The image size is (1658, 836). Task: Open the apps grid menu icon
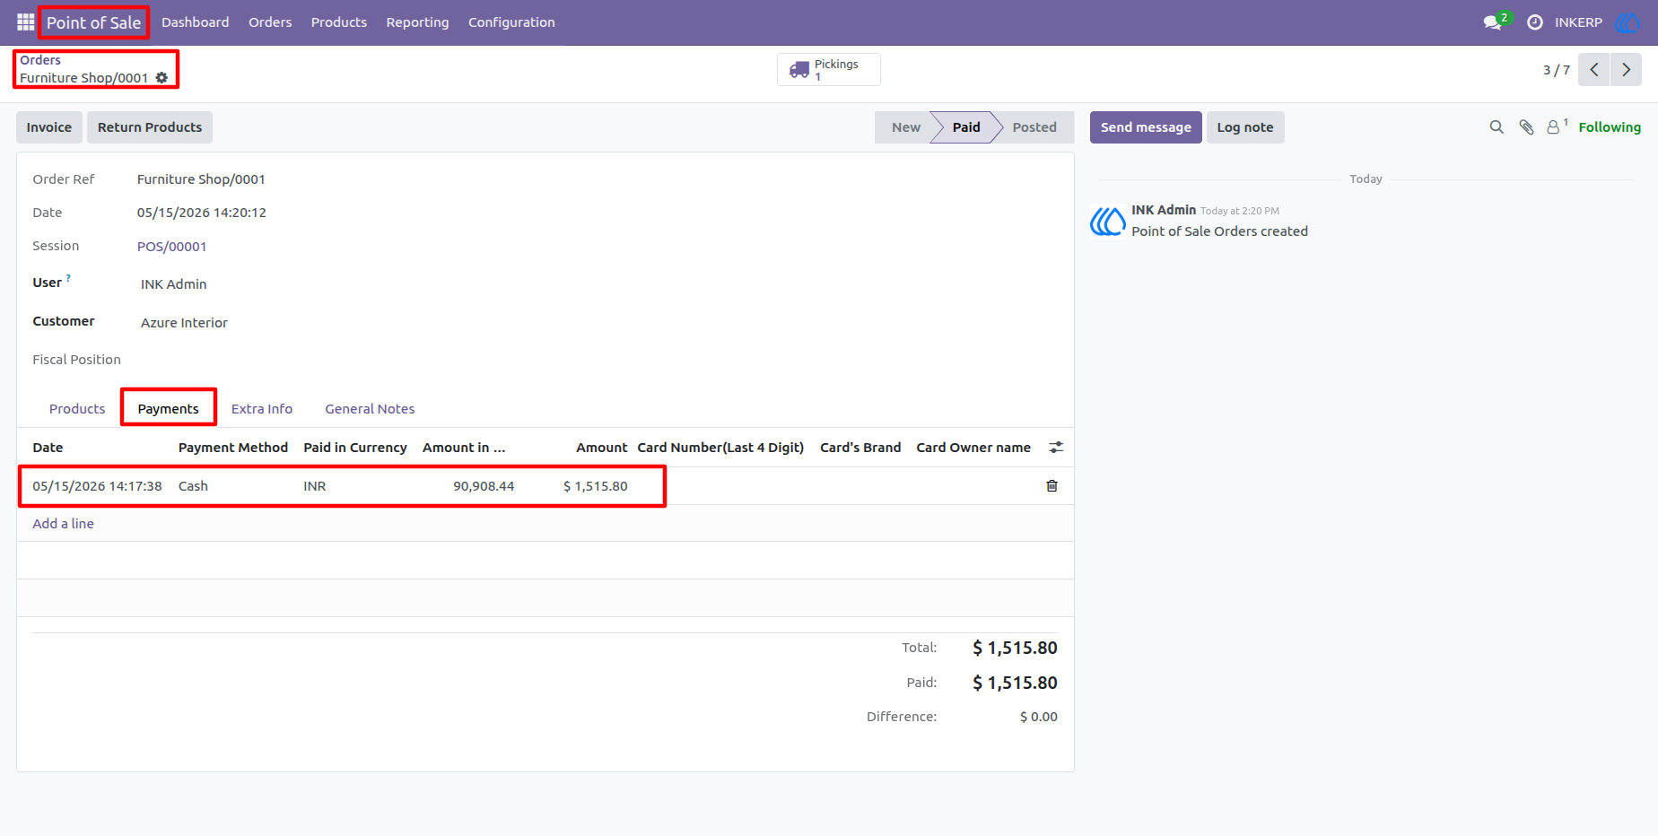coord(25,22)
